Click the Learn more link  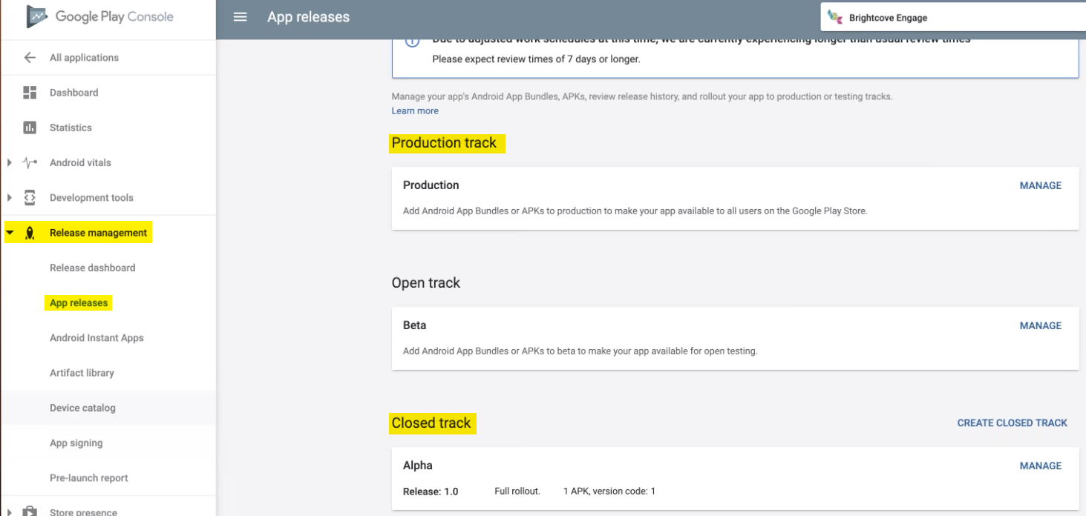tap(415, 110)
